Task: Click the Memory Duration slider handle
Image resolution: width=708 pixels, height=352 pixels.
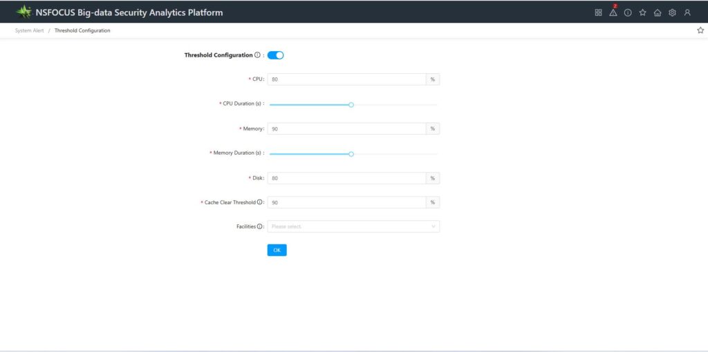Action: pyautogui.click(x=351, y=154)
